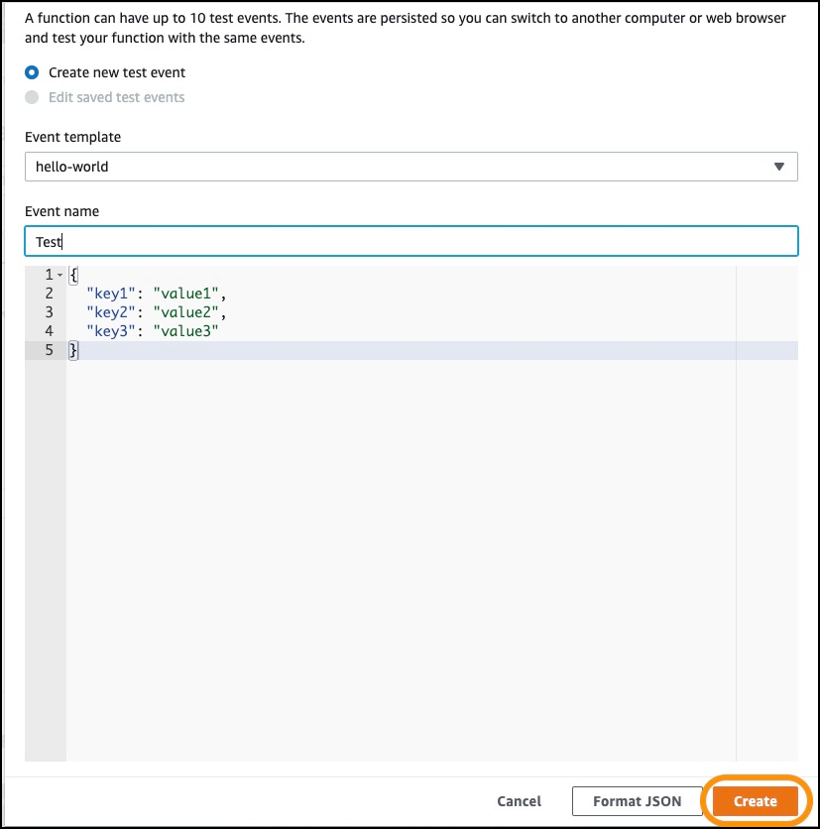Place cursor on "value3" in editor

[185, 331]
